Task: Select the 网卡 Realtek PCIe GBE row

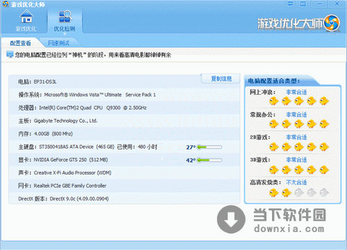Action: (x=124, y=186)
